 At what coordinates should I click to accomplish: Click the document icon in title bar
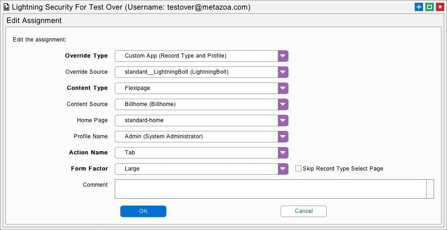(6, 7)
